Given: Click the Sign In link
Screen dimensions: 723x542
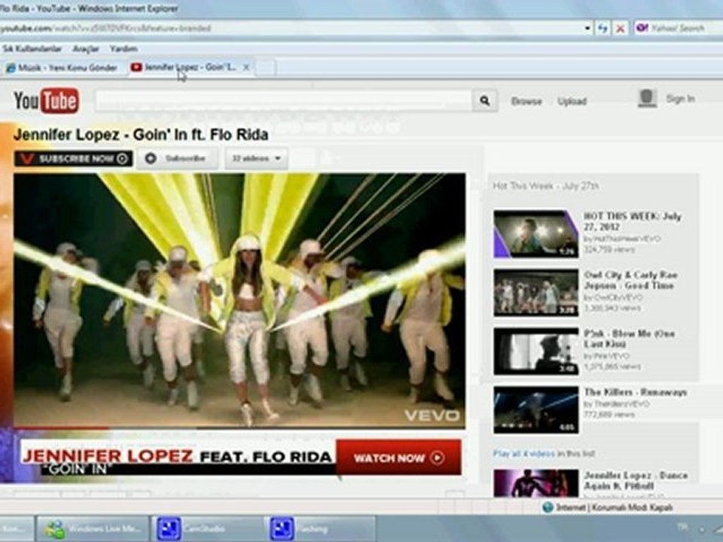Looking at the screenshot, I should 680,99.
